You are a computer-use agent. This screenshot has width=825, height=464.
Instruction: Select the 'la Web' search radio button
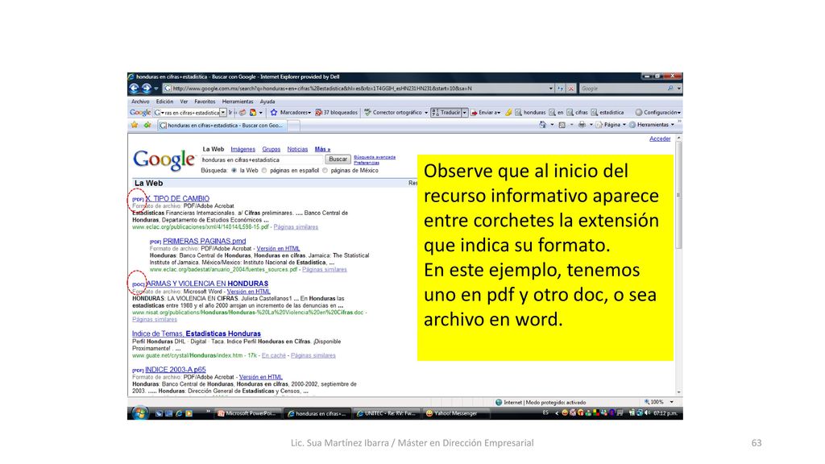pos(234,171)
